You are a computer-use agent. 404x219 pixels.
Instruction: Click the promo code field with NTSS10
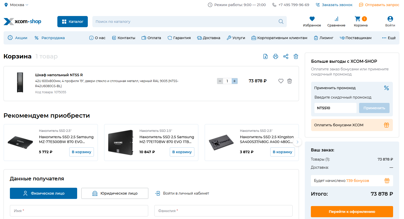(335, 108)
